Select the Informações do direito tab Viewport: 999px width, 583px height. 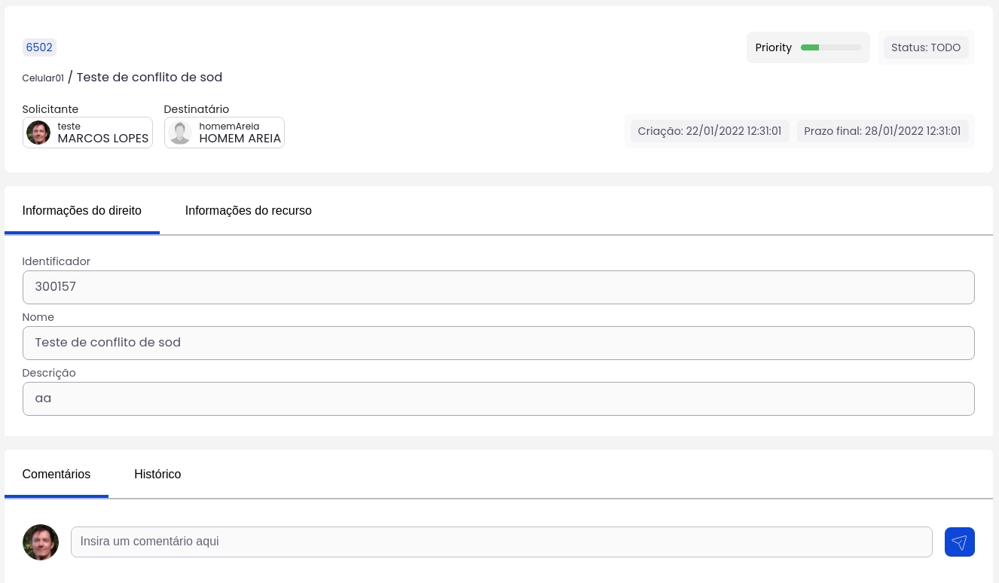(x=82, y=211)
